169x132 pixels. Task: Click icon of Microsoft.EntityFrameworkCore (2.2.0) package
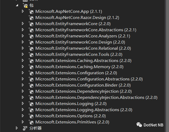coord(31,24)
